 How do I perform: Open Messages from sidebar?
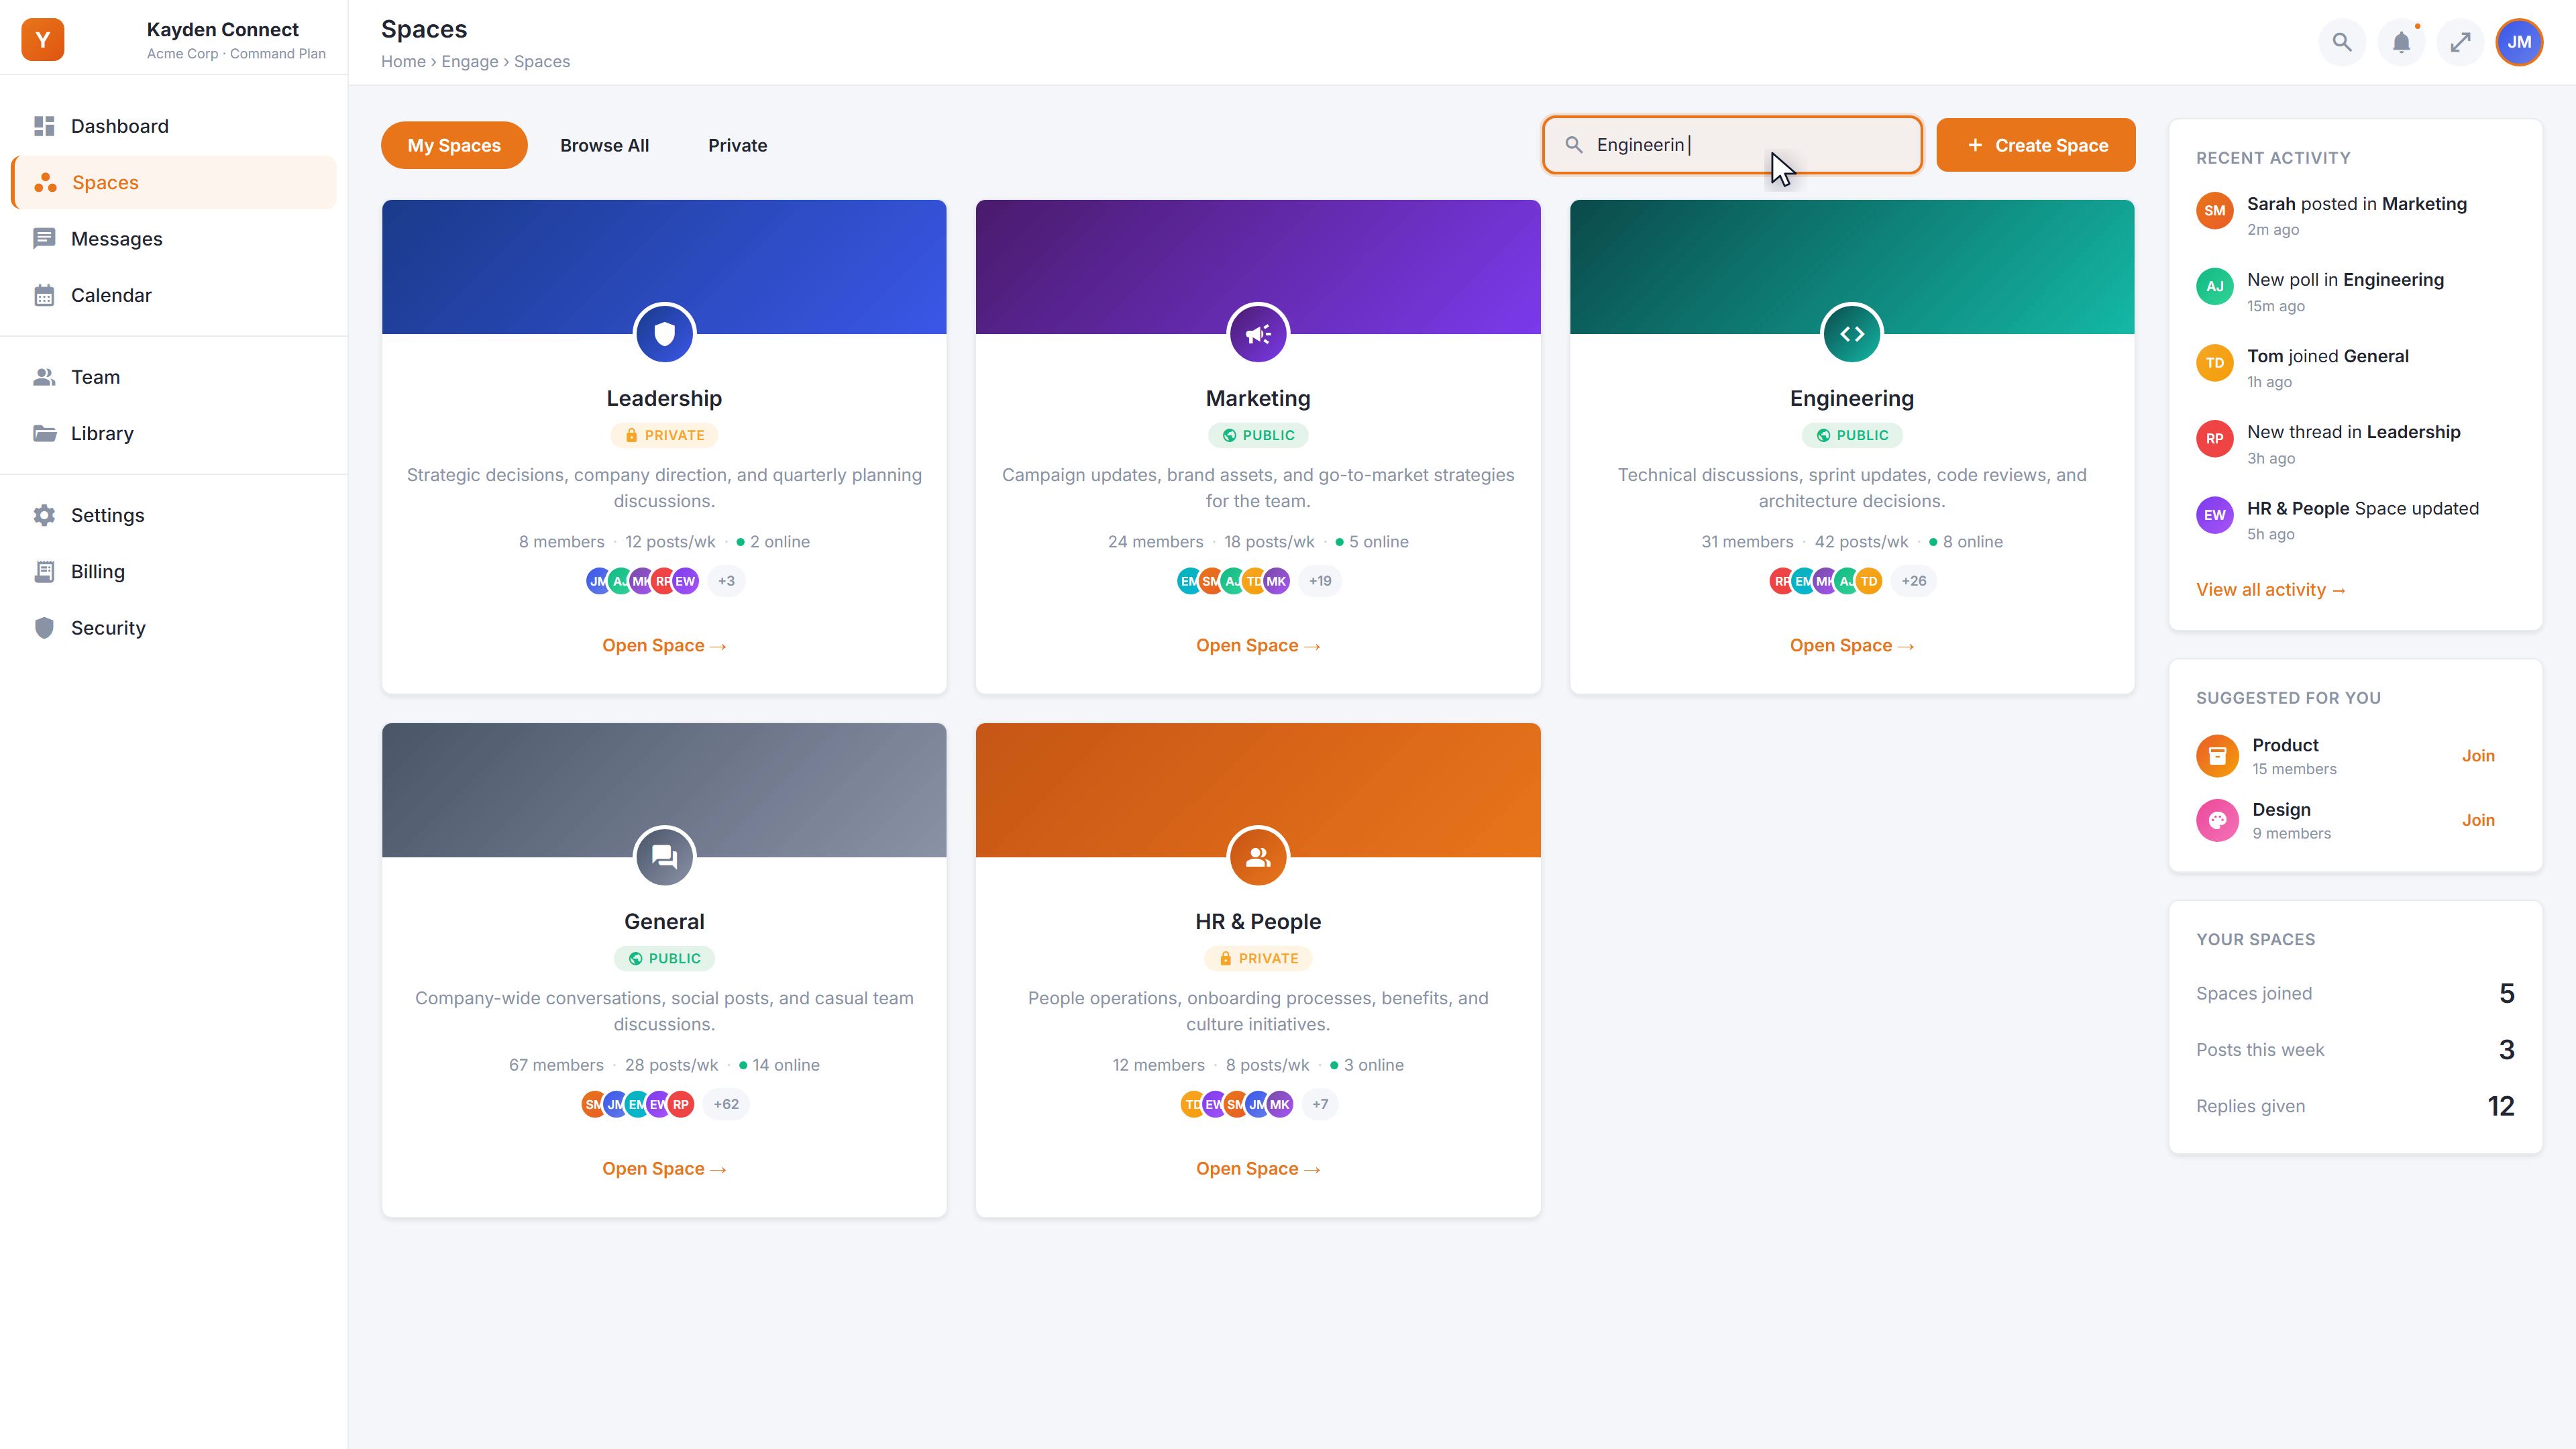174,239
